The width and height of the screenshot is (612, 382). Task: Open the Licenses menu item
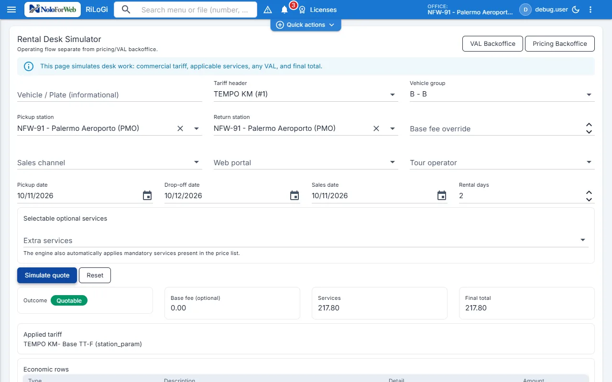coord(318,10)
